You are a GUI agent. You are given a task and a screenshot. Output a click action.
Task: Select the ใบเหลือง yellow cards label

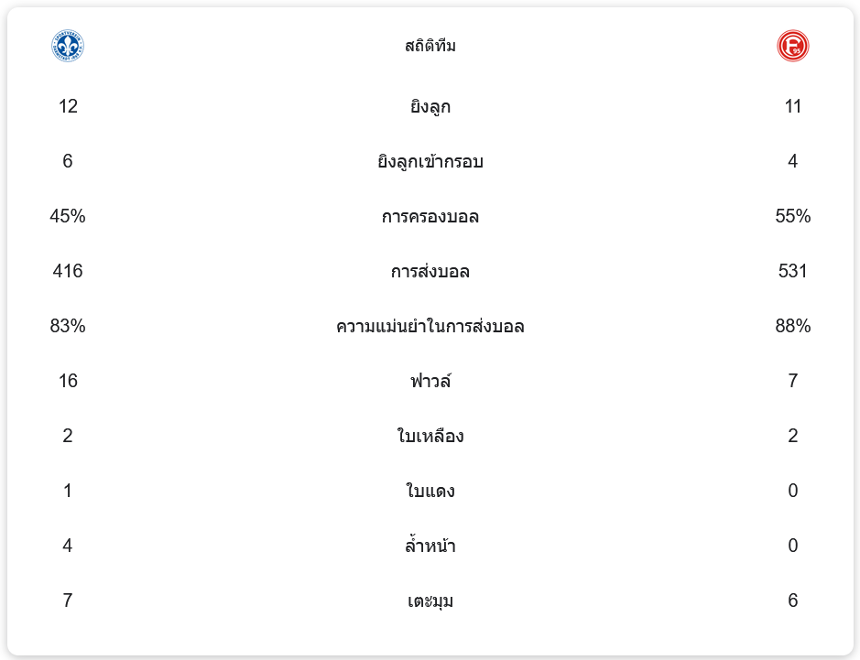[430, 437]
